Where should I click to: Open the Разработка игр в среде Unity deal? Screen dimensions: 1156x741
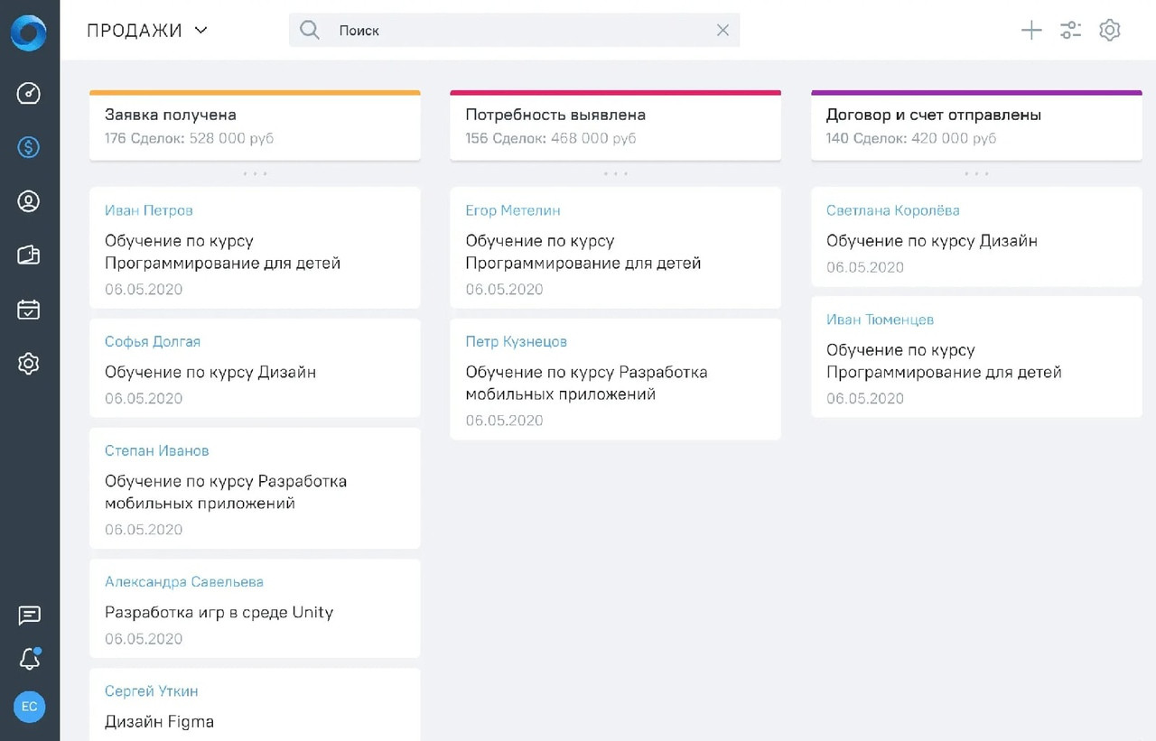pos(219,612)
